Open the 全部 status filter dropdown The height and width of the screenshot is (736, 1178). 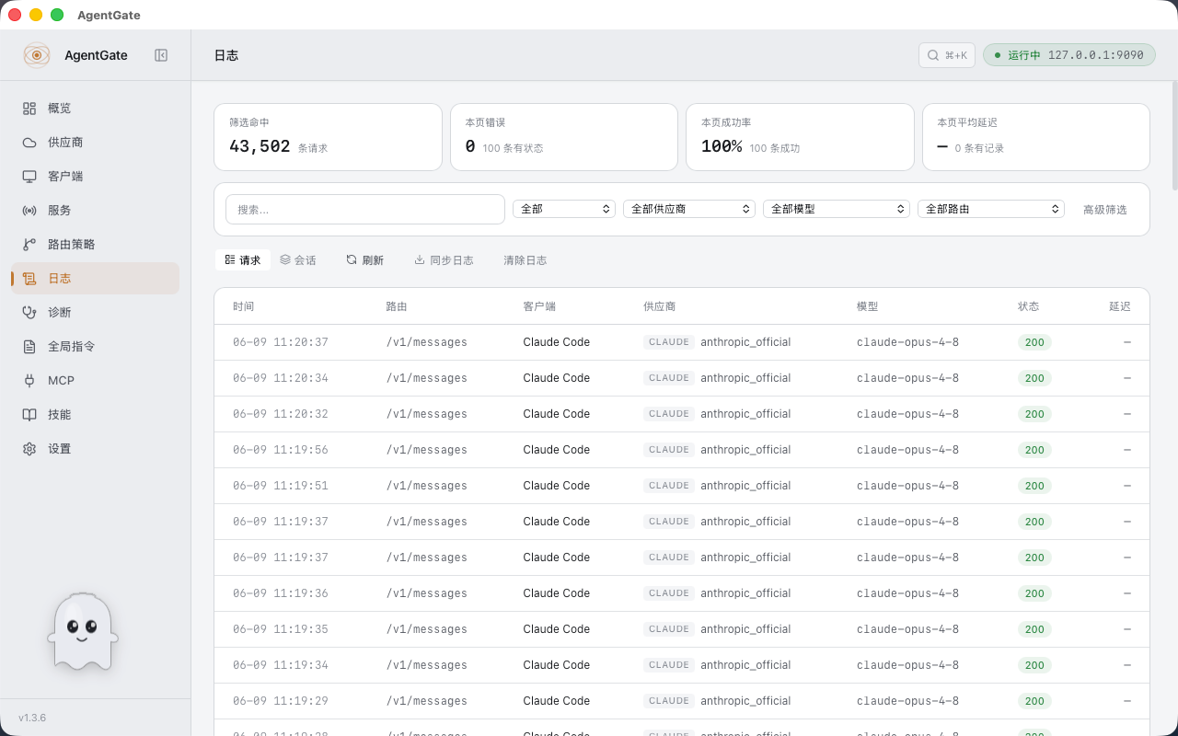point(564,209)
